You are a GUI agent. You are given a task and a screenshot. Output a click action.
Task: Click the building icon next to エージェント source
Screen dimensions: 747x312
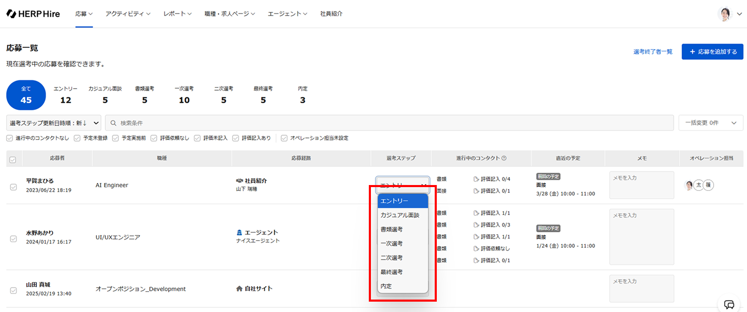(x=239, y=233)
